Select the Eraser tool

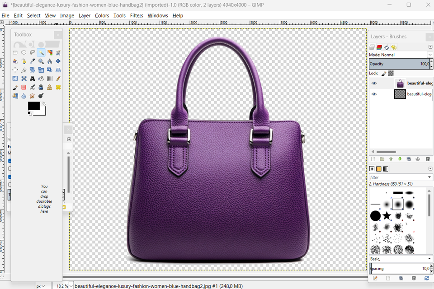24,88
